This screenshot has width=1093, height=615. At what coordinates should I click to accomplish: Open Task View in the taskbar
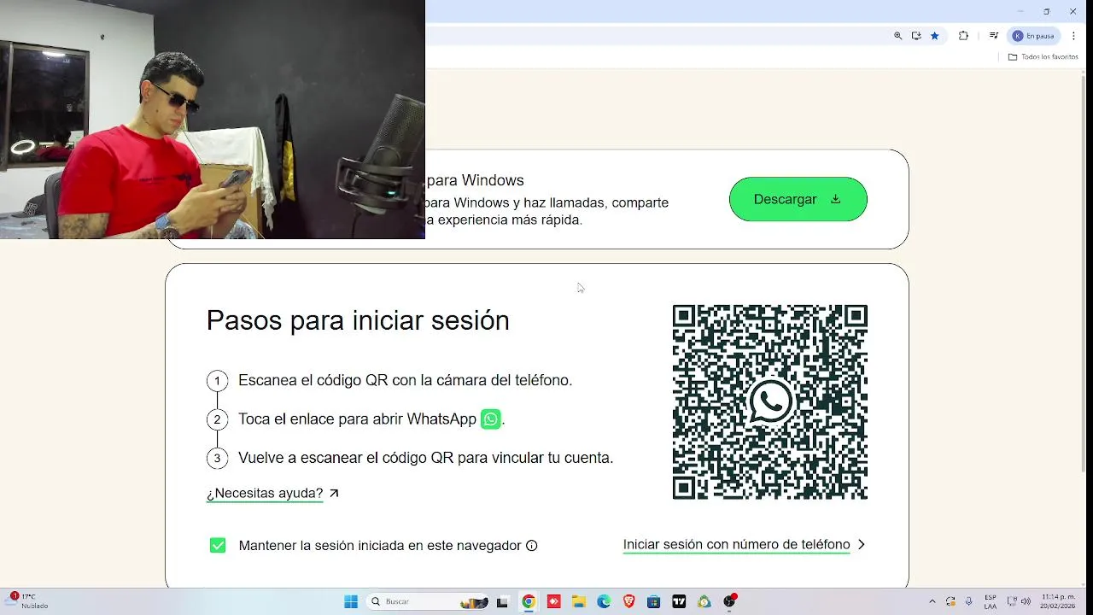tap(502, 601)
